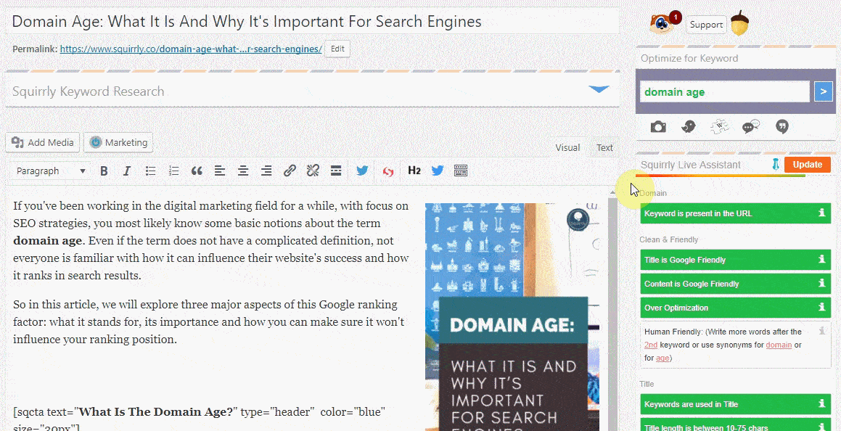
Task: Open the squirrly.co permalink URL
Action: pyautogui.click(x=191, y=49)
